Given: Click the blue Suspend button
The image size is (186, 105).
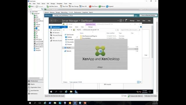Looking at the screenshot, I should click(x=110, y=6).
